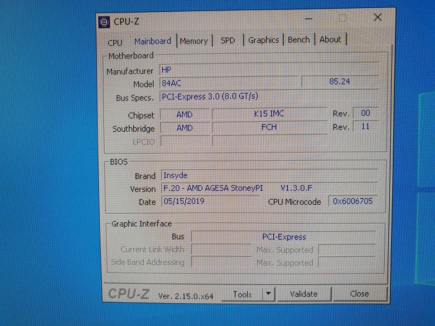
Task: Click the CPU Microcode value 0x6006705
Action: point(353,201)
